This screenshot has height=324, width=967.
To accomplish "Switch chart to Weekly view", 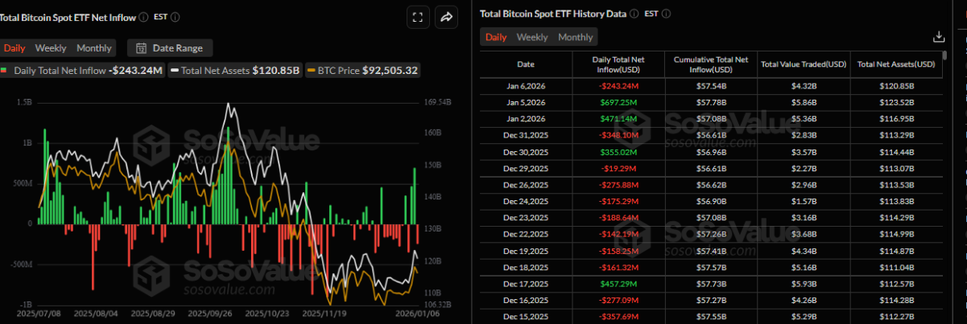I will 51,48.
